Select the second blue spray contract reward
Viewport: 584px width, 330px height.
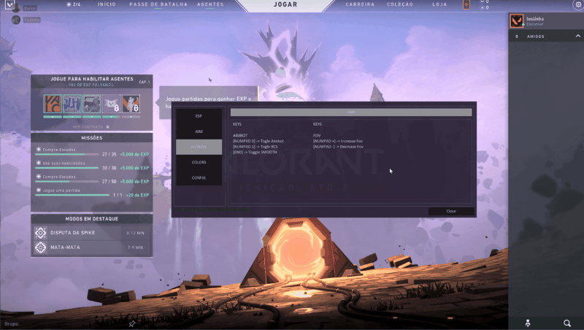[x=72, y=104]
